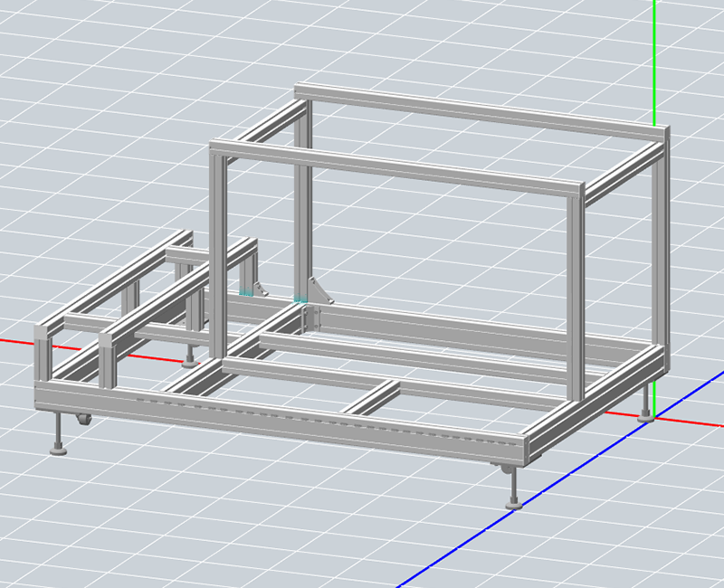
Task: Select the back-right leveling foot at axis origin
Action: 645,417
